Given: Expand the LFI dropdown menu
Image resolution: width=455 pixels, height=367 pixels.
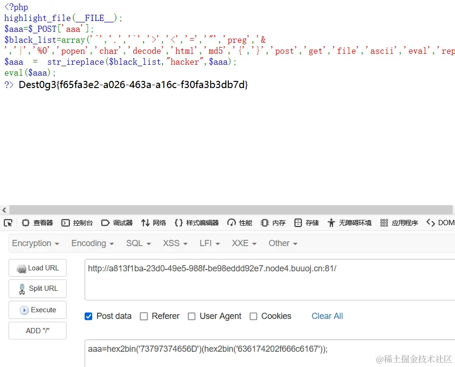Looking at the screenshot, I should click(210, 243).
